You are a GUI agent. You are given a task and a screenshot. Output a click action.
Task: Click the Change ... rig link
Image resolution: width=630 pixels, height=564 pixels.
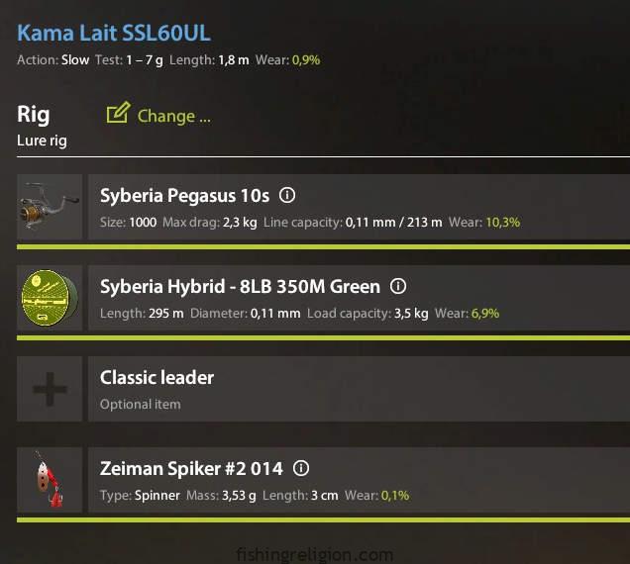click(173, 116)
